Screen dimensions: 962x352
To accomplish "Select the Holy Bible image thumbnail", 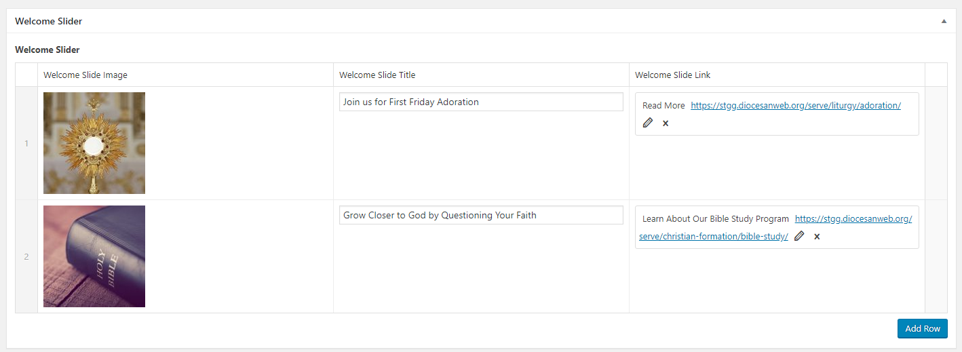I will (x=94, y=256).
